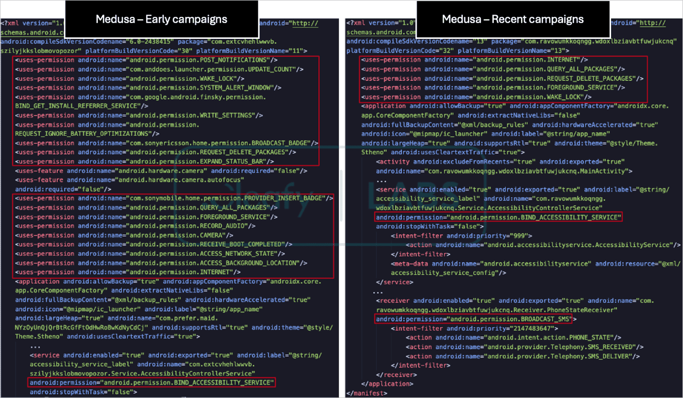Click BIND_ACCESSIBILITY_SERVICE in Early campaigns panel
683x398 pixels.
152,383
